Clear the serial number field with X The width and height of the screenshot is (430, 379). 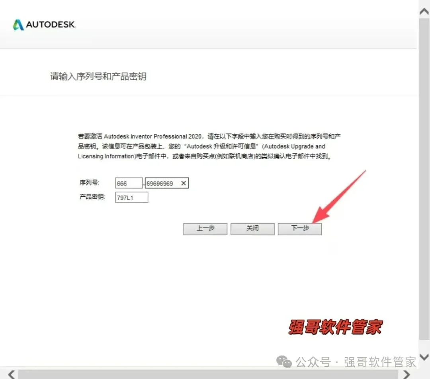point(184,183)
